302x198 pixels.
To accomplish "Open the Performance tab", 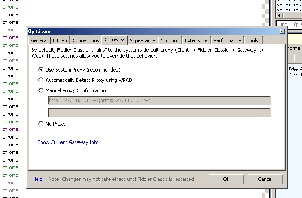I will click(227, 40).
